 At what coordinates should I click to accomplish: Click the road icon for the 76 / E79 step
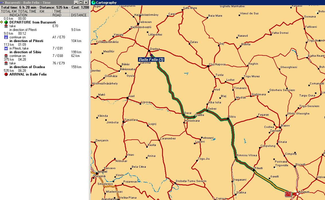[x=6, y=63]
